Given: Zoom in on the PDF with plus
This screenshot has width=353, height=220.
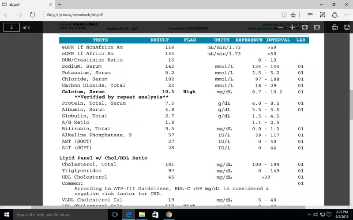Looking at the screenshot, I should tap(292, 27).
